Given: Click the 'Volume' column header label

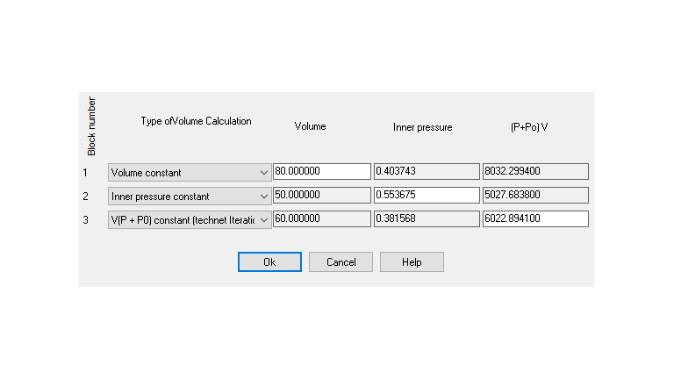Looking at the screenshot, I should coord(310,126).
